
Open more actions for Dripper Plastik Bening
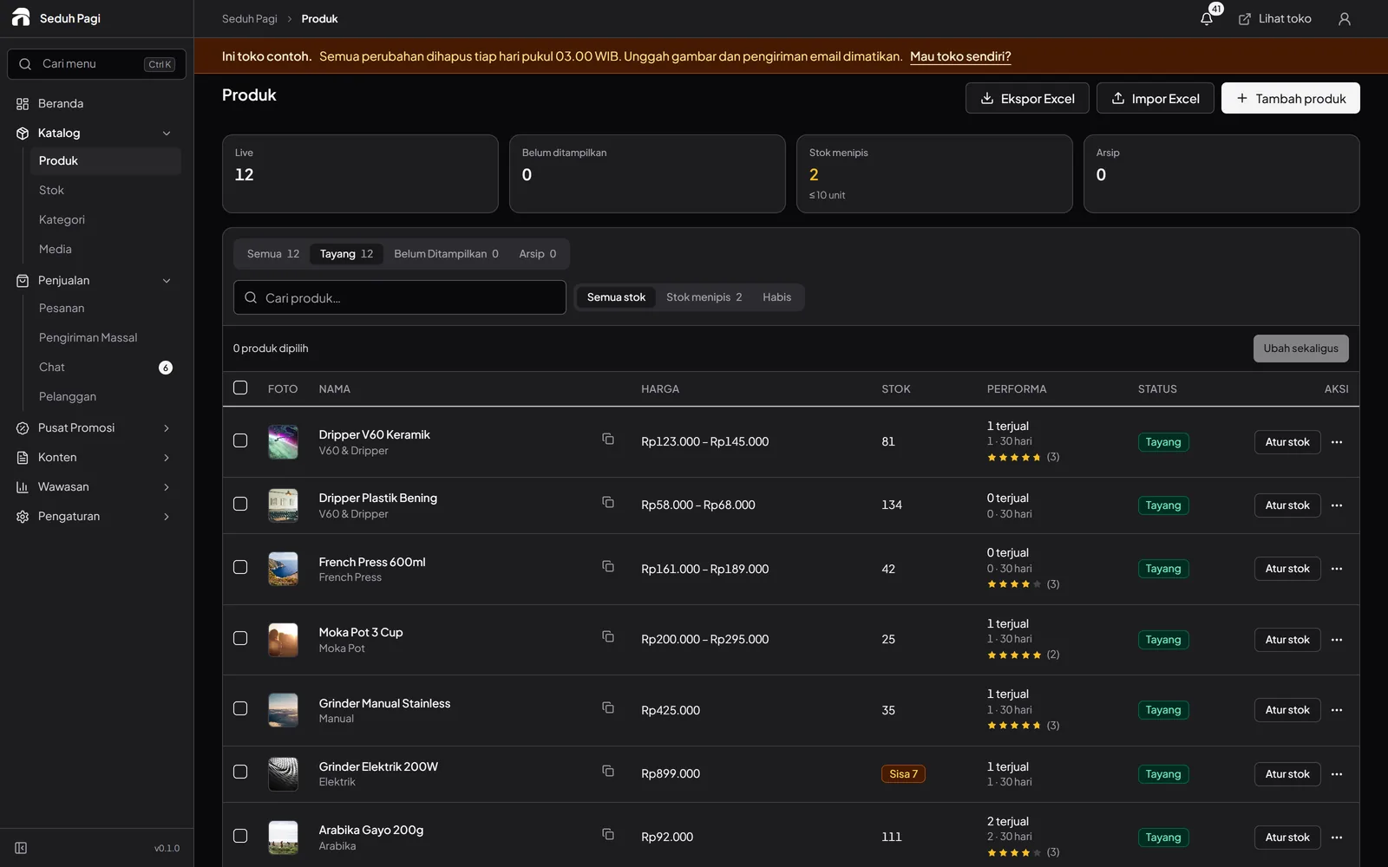point(1337,505)
